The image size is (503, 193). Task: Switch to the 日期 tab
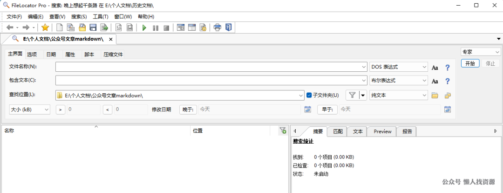click(x=51, y=55)
